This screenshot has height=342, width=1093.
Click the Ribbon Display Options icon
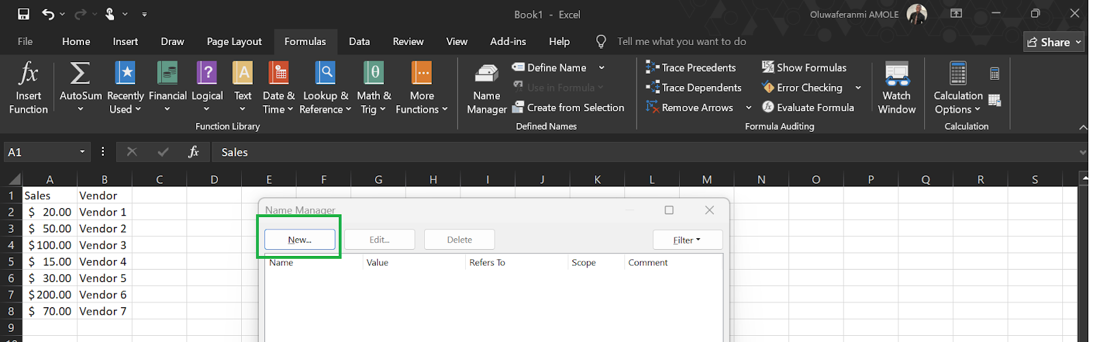pyautogui.click(x=956, y=14)
